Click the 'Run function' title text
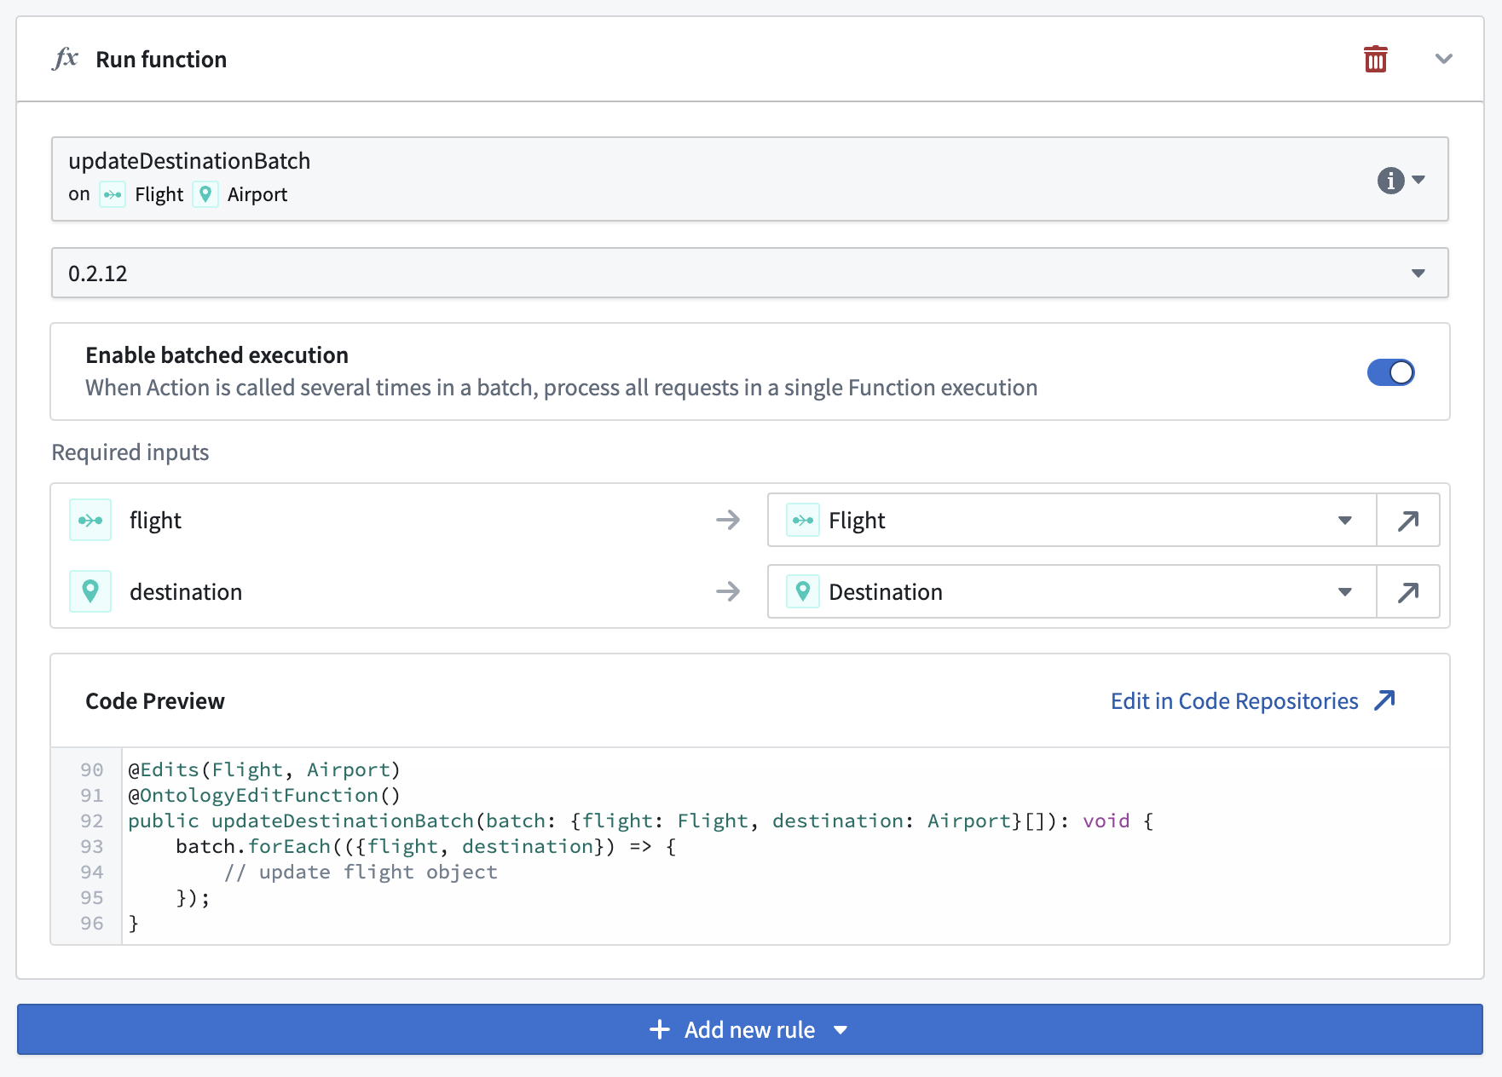 coord(161,60)
